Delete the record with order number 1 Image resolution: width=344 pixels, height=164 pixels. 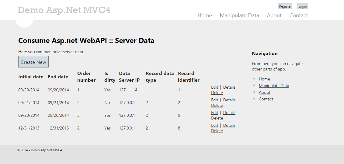pos(217,93)
